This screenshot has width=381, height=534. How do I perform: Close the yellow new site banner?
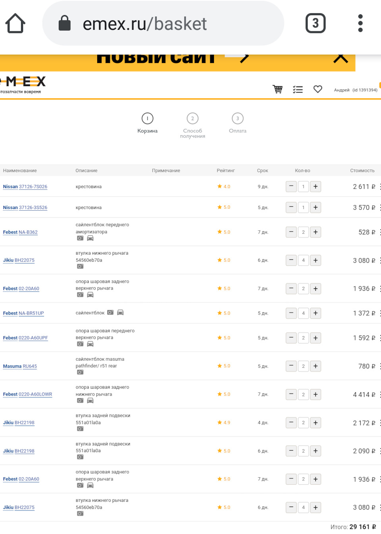[x=341, y=59]
